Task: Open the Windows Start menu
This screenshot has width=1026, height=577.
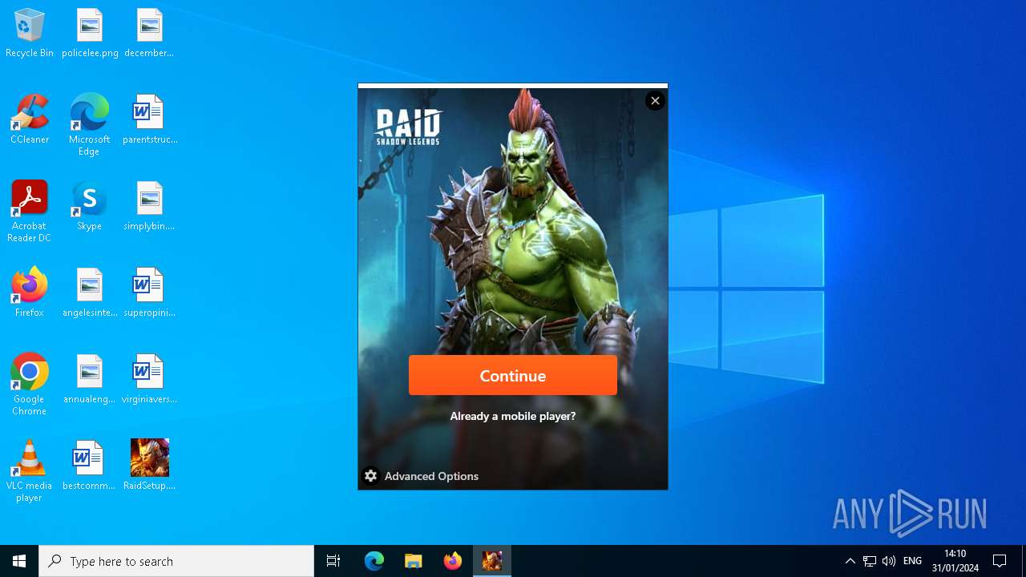Action: click(19, 561)
